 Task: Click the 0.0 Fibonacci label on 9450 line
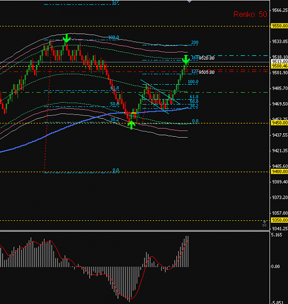point(195,121)
